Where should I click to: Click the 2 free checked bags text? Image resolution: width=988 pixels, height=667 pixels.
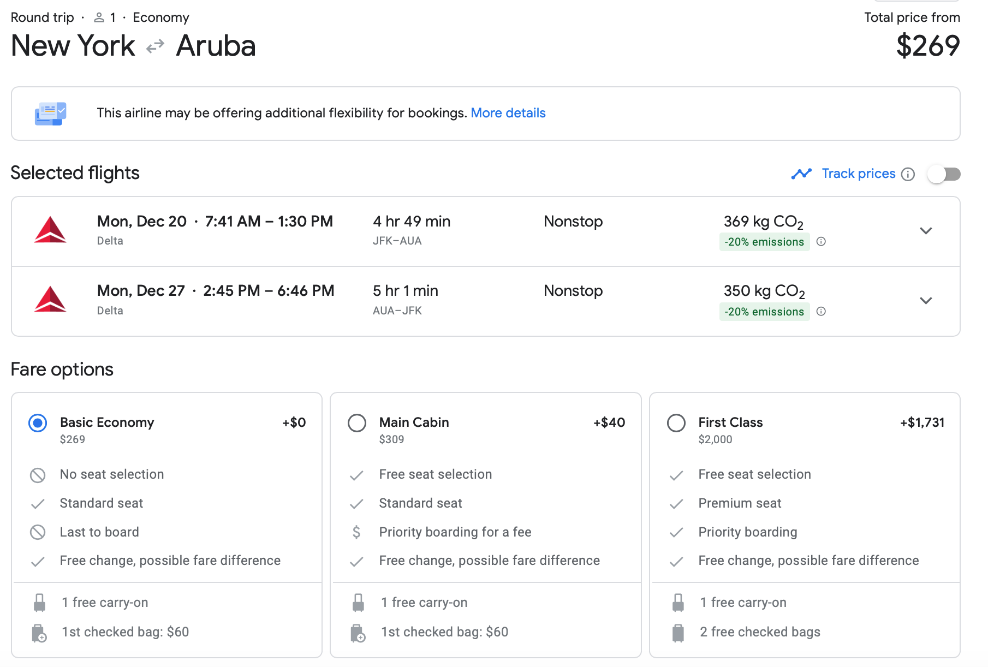[x=760, y=632]
